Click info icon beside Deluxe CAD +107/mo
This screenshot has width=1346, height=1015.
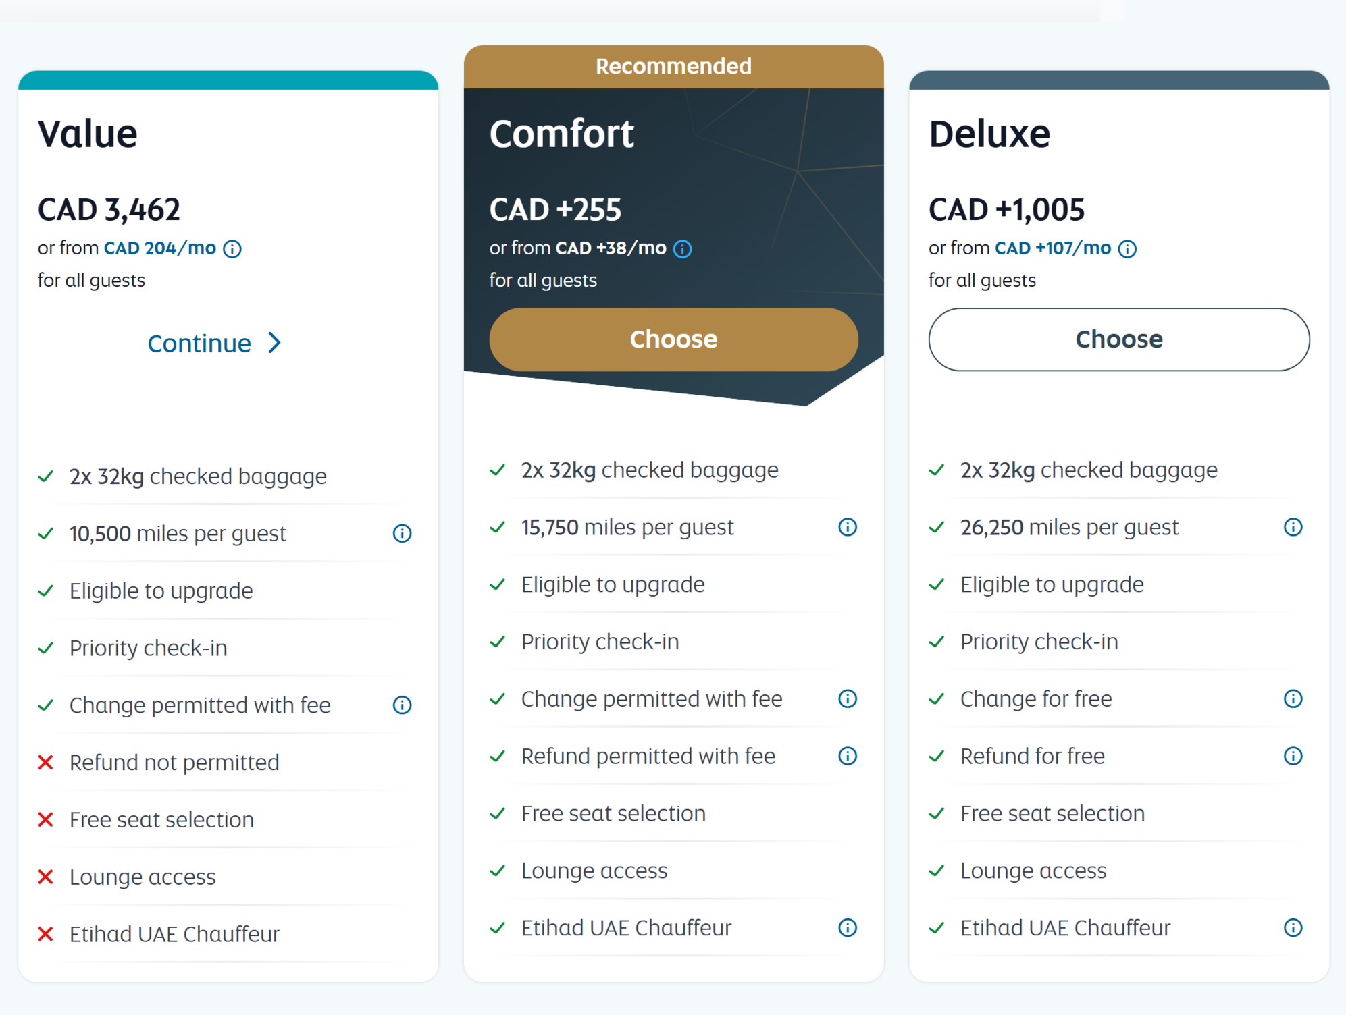pos(1127,249)
